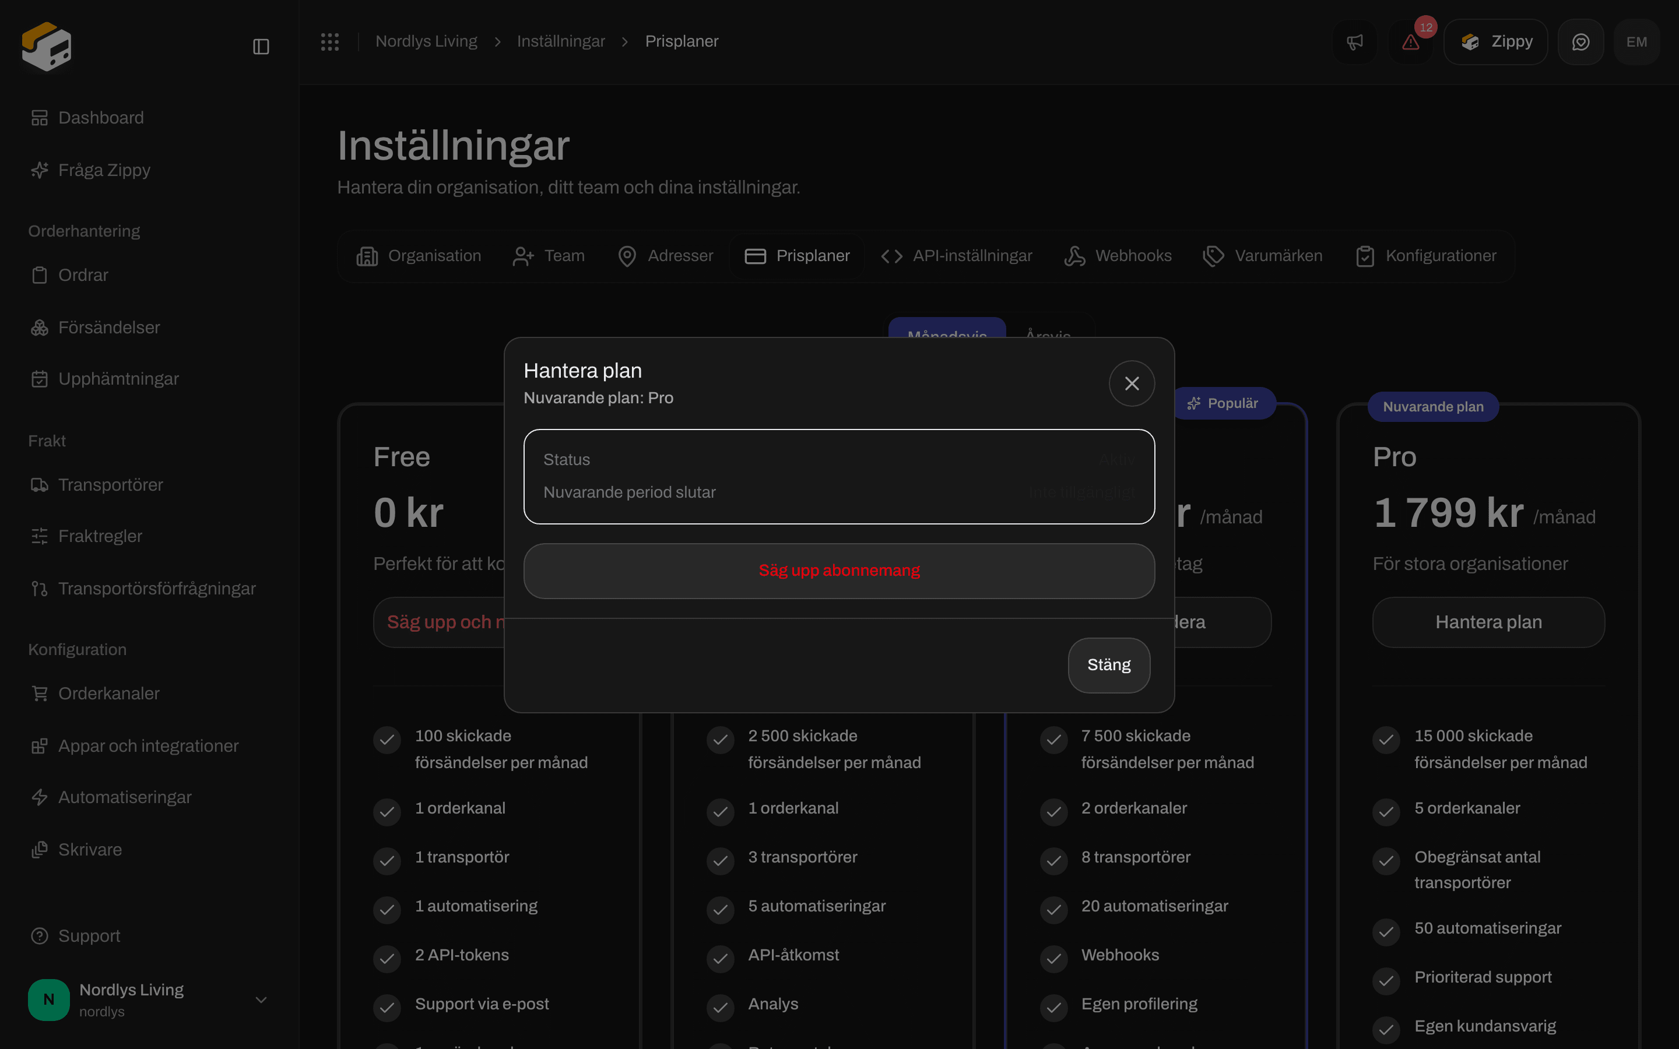The width and height of the screenshot is (1679, 1049).
Task: Click Hantera plan on the Pro card
Action: (1488, 622)
